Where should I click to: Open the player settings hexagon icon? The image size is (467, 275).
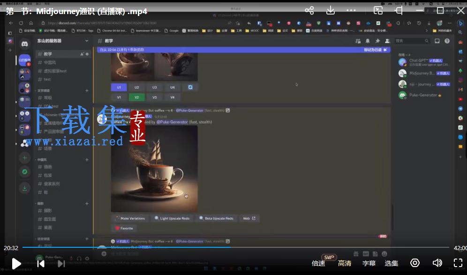415,263
